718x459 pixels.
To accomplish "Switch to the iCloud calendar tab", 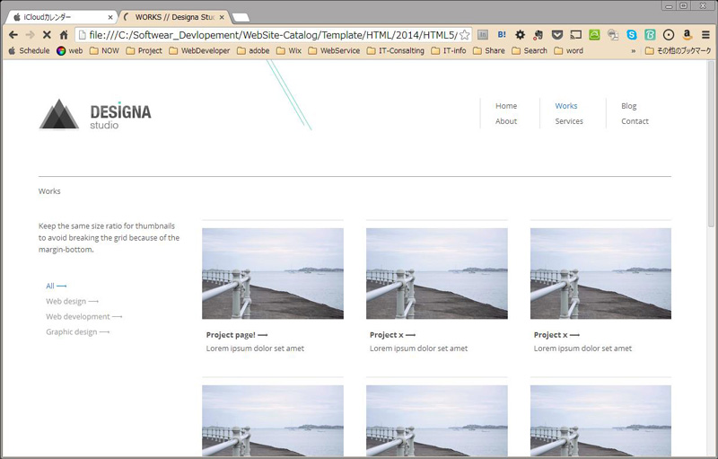I will pos(59,17).
